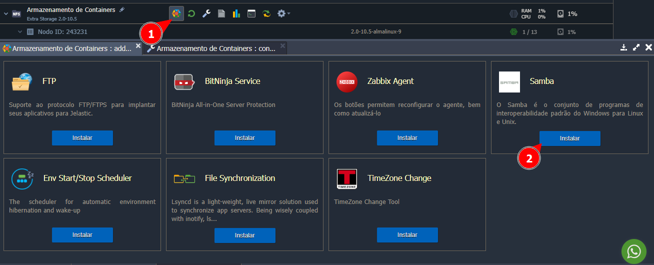Click the panel expand arrows icon
The image size is (654, 265).
pyautogui.click(x=636, y=47)
